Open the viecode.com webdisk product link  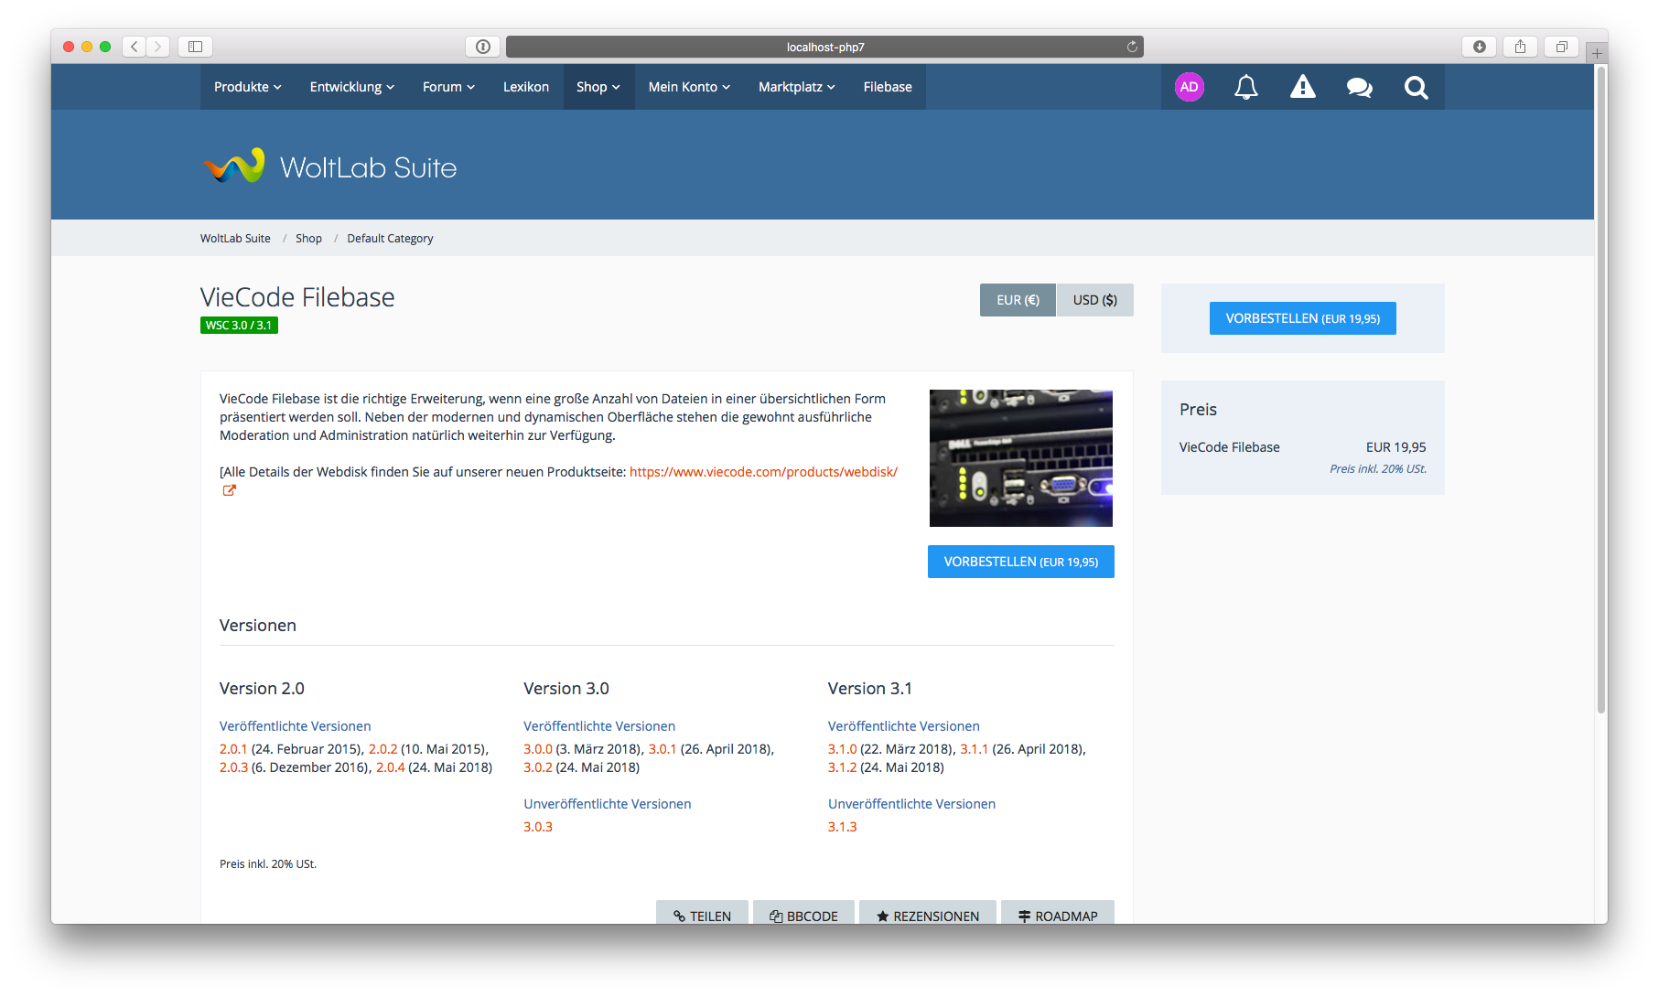pyautogui.click(x=763, y=472)
